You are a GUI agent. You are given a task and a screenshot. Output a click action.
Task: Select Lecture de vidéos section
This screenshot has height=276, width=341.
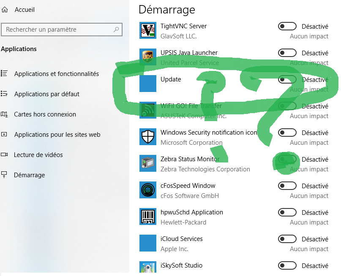38,154
